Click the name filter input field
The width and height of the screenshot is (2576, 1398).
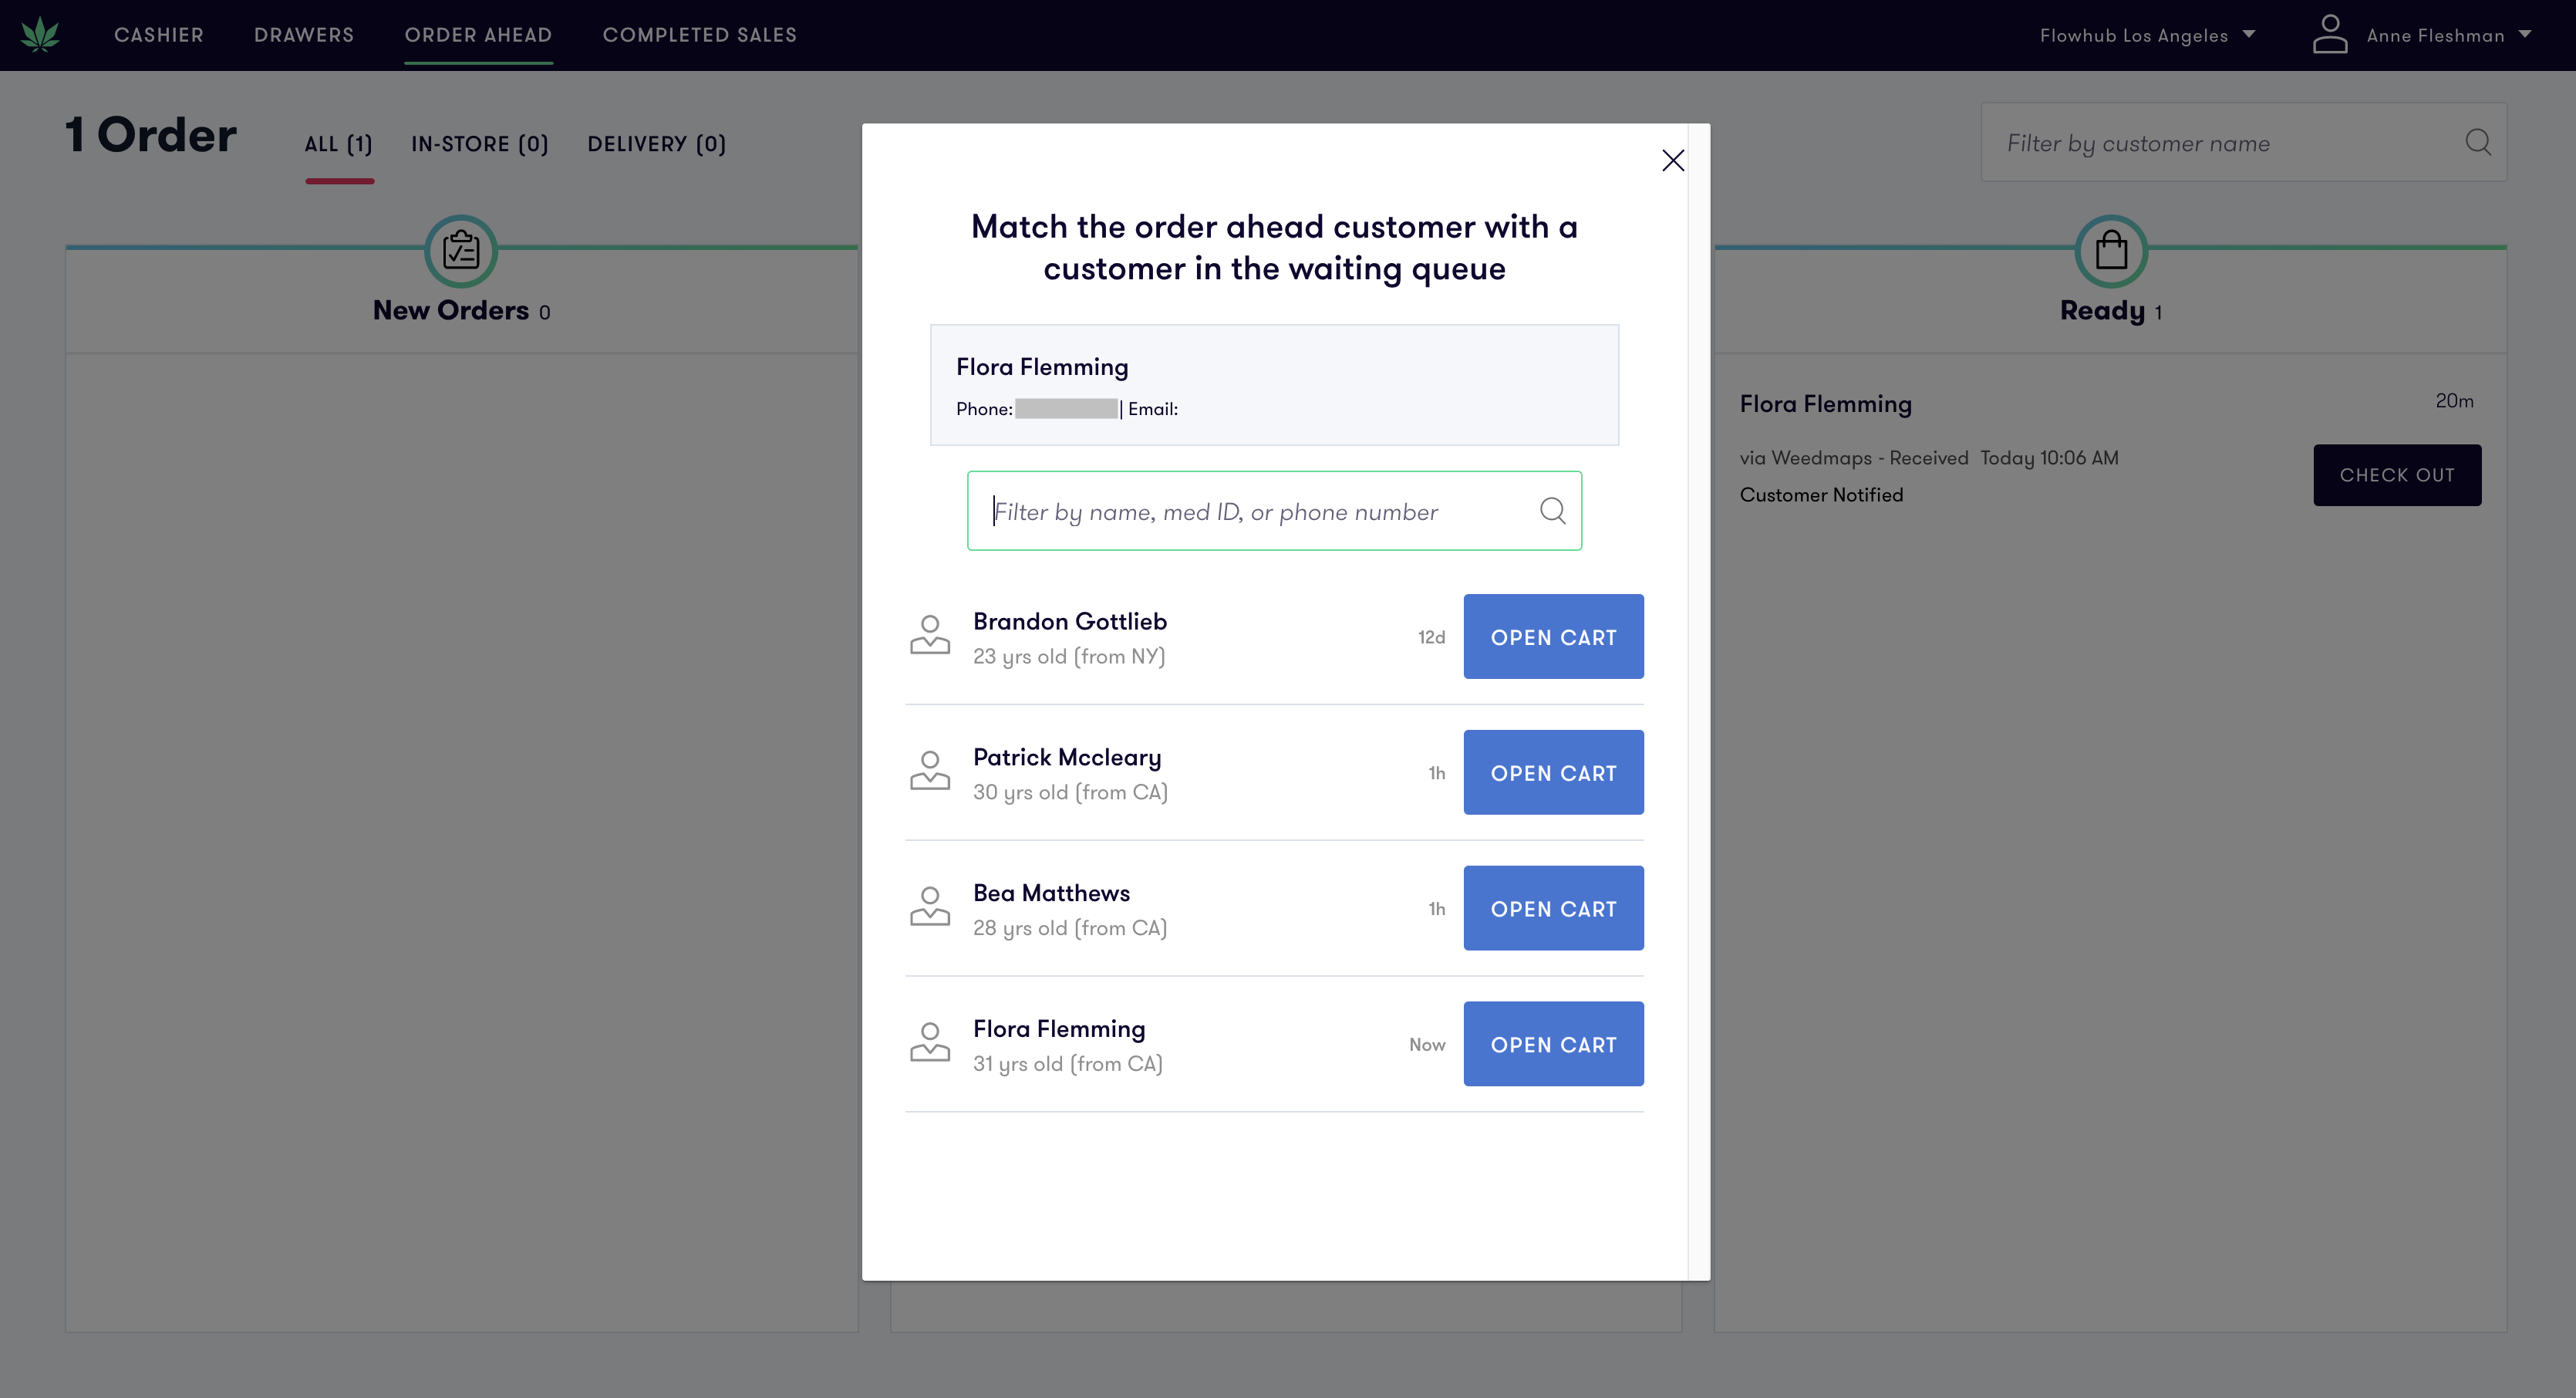click(1250, 511)
